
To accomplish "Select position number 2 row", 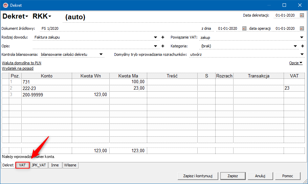I will coord(15,88).
